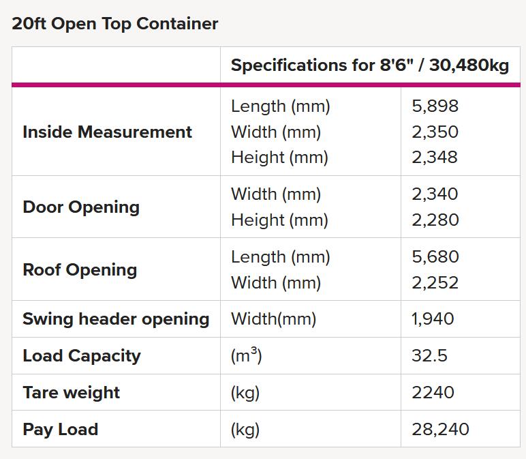Select the pay load value 28,240
The height and width of the screenshot is (459, 526).
pyautogui.click(x=440, y=429)
